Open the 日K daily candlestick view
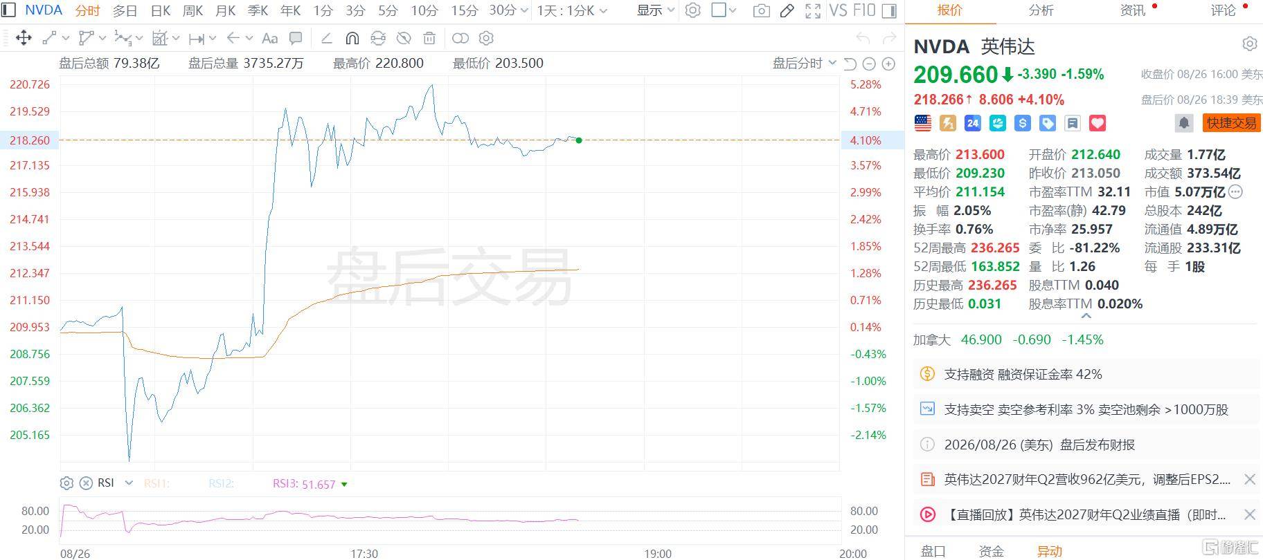The image size is (1263, 560). 160,10
